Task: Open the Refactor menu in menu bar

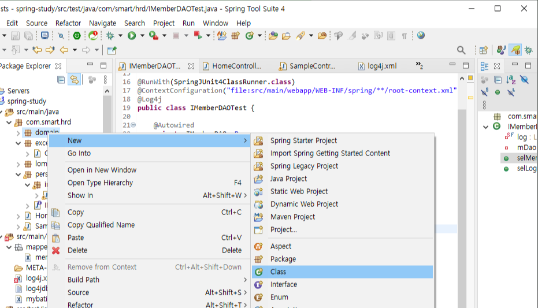Action: 68,23
